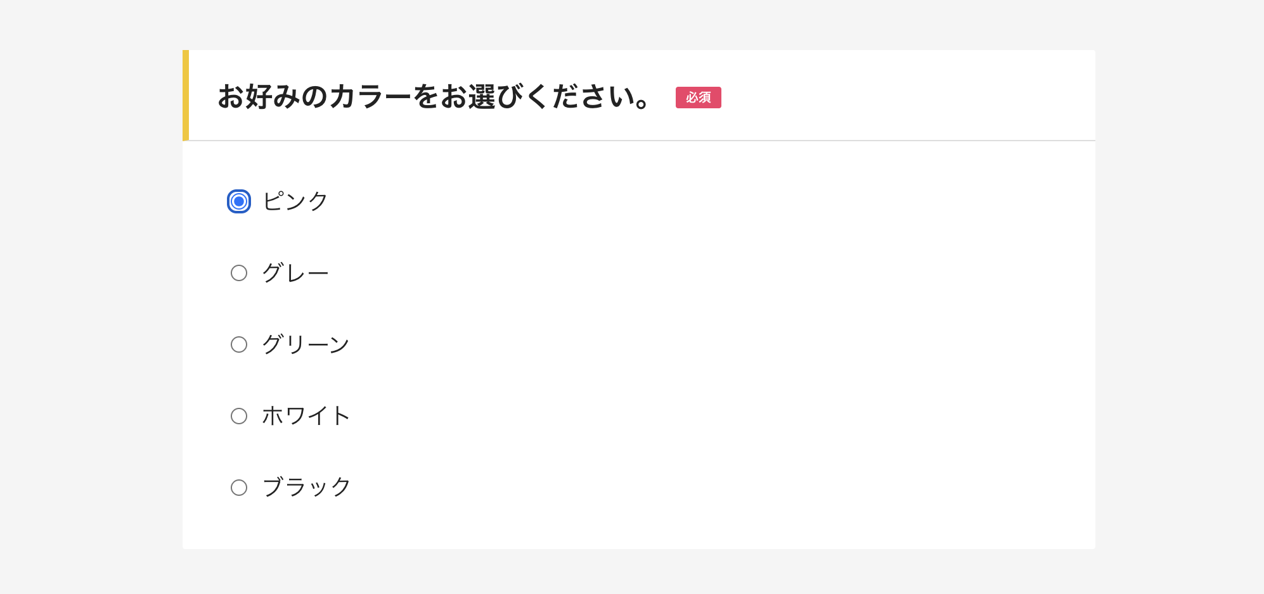Click the グレー text label
The height and width of the screenshot is (594, 1264).
pyautogui.click(x=296, y=272)
